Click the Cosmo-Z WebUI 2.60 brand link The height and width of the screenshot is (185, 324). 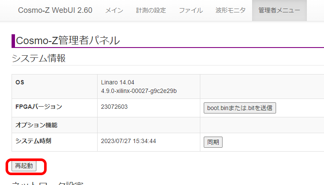[55, 10]
